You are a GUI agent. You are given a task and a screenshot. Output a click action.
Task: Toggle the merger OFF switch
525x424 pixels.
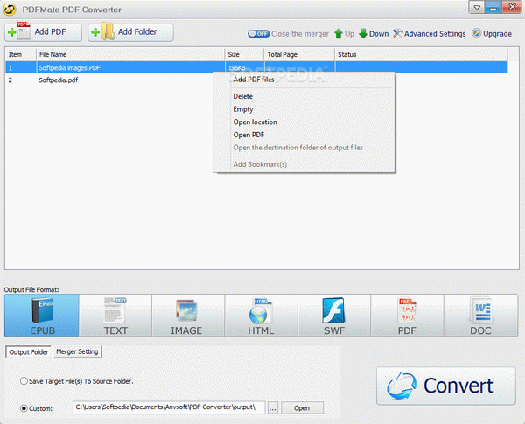(258, 34)
